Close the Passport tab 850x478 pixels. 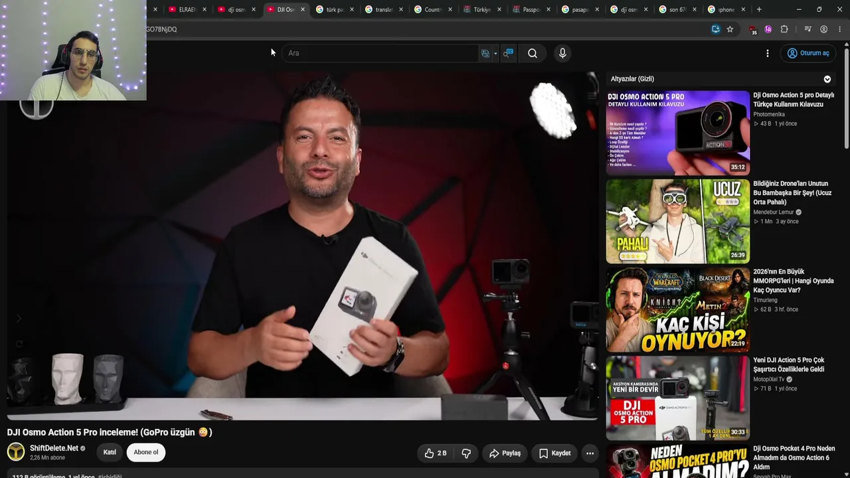click(548, 9)
